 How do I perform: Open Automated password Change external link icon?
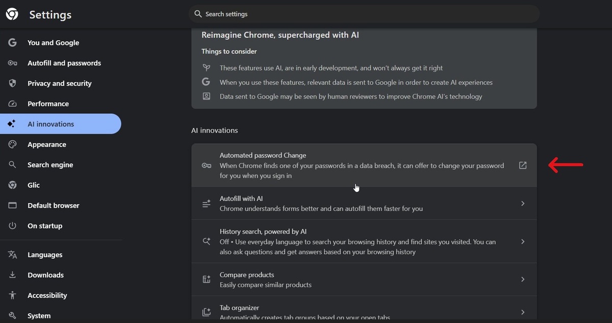[523, 165]
